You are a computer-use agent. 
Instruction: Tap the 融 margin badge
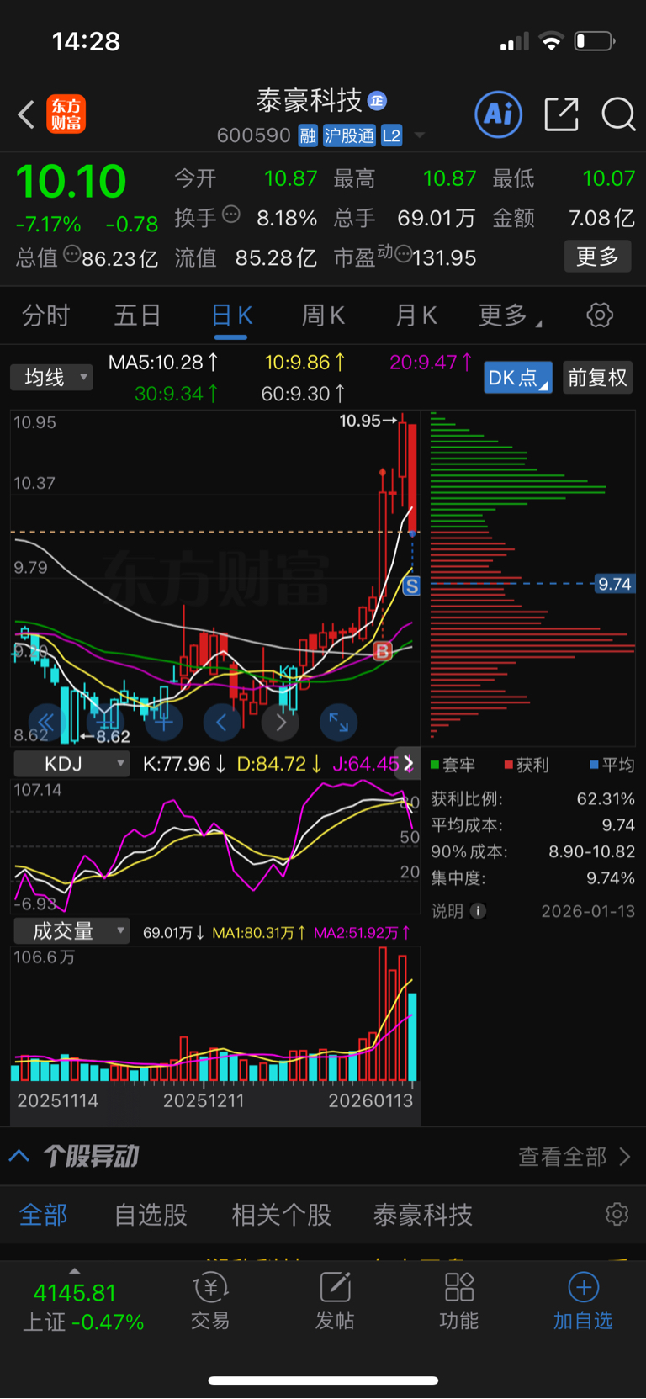click(308, 135)
